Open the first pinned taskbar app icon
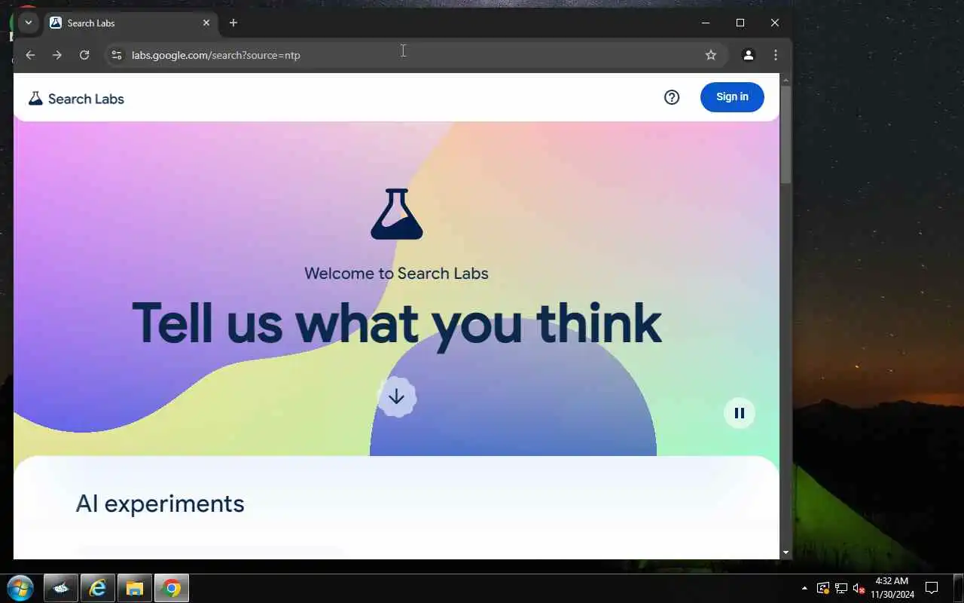Image resolution: width=964 pixels, height=603 pixels. [61, 588]
